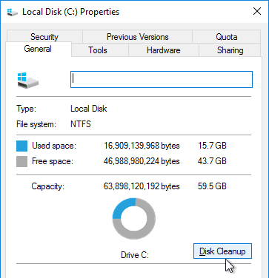Image resolution: width=269 pixels, height=278 pixels.
Task: Open the Previous Versions tab
Action: coord(137,37)
